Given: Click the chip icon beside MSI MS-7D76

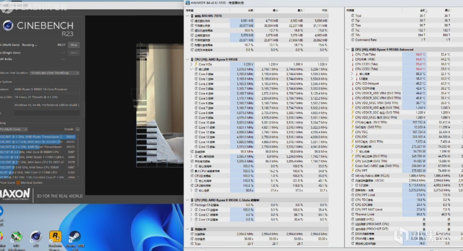Looking at the screenshot, I should click(192, 16).
